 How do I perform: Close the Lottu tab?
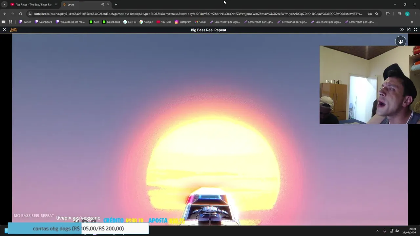click(108, 4)
